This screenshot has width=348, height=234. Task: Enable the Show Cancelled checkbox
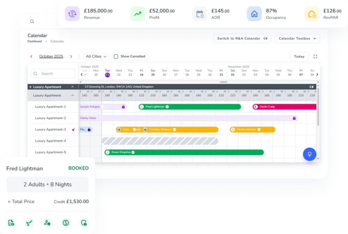[116, 57]
